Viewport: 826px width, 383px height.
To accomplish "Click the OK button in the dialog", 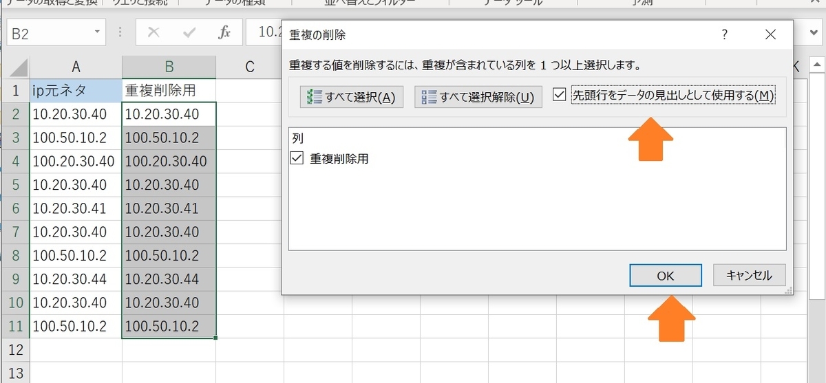I will [665, 275].
